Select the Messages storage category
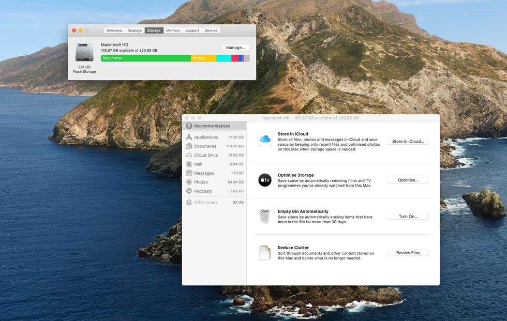The height and width of the screenshot is (321, 507). tap(203, 173)
